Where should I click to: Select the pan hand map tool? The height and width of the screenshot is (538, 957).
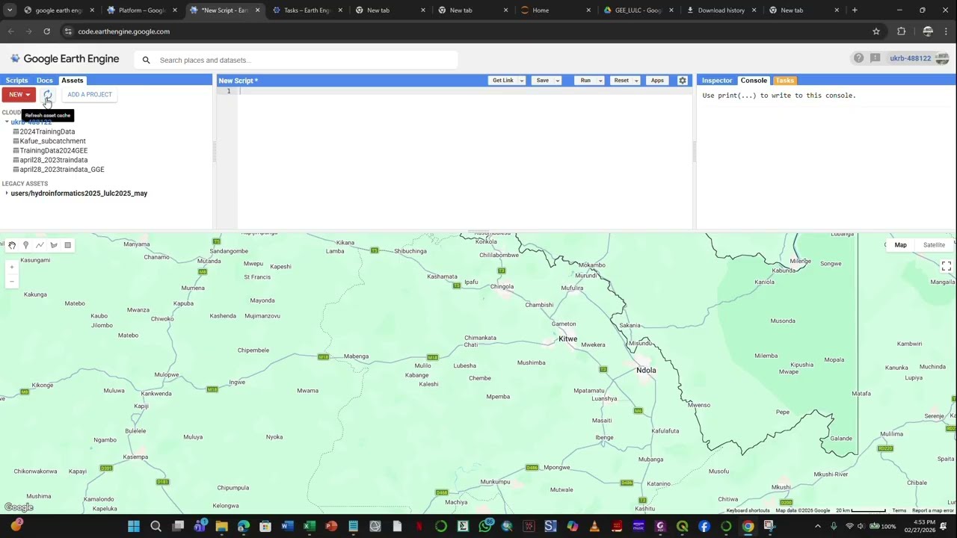pyautogui.click(x=12, y=245)
